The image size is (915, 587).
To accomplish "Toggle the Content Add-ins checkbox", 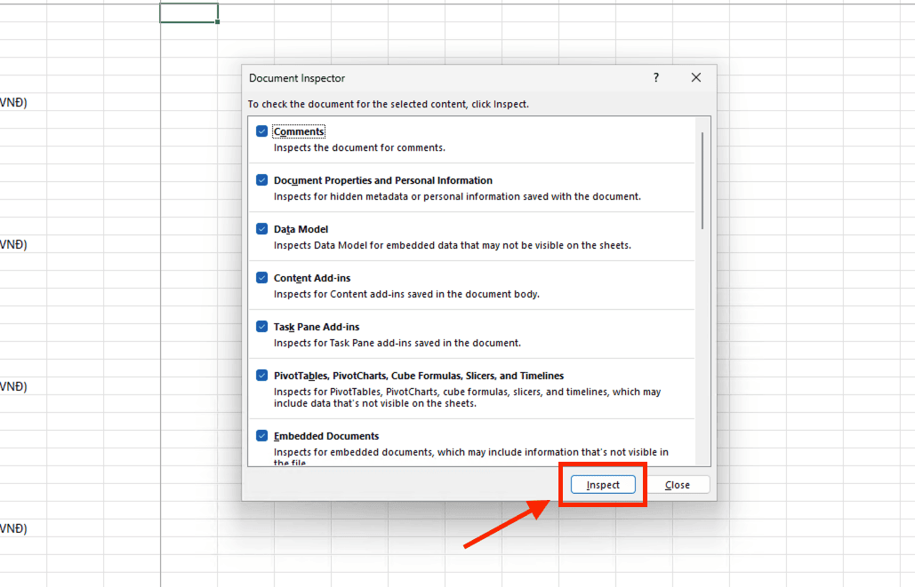I will pos(262,278).
